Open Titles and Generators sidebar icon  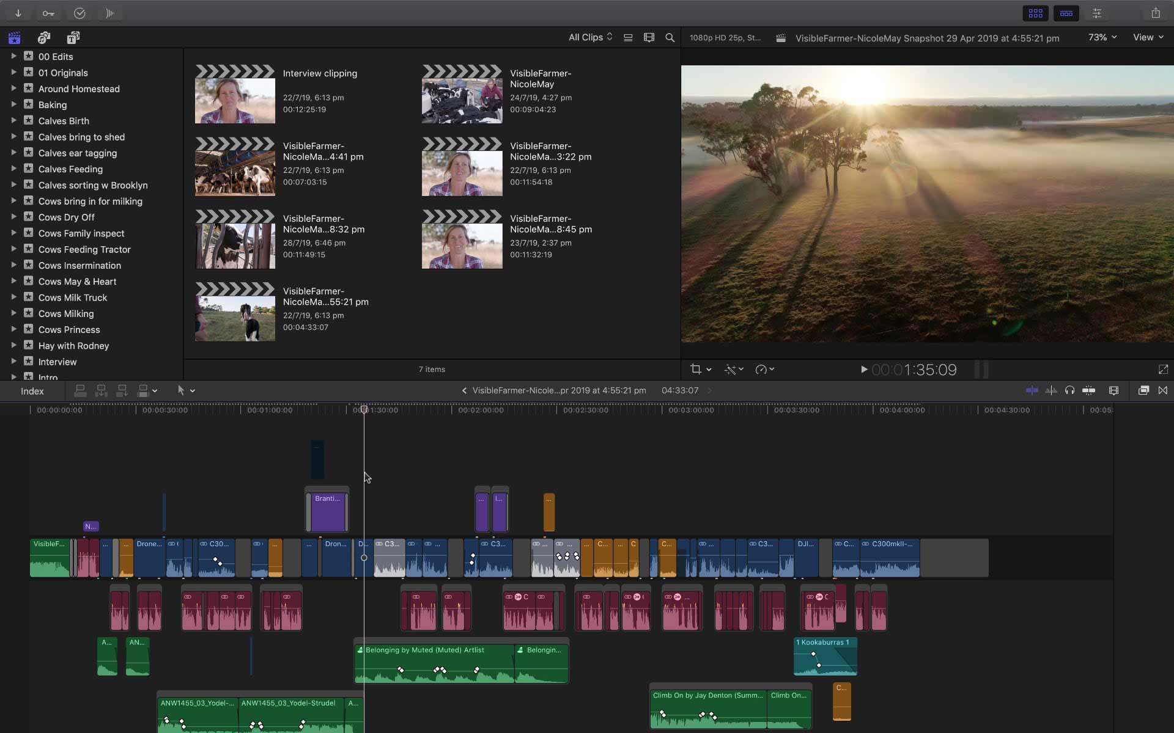tap(73, 38)
